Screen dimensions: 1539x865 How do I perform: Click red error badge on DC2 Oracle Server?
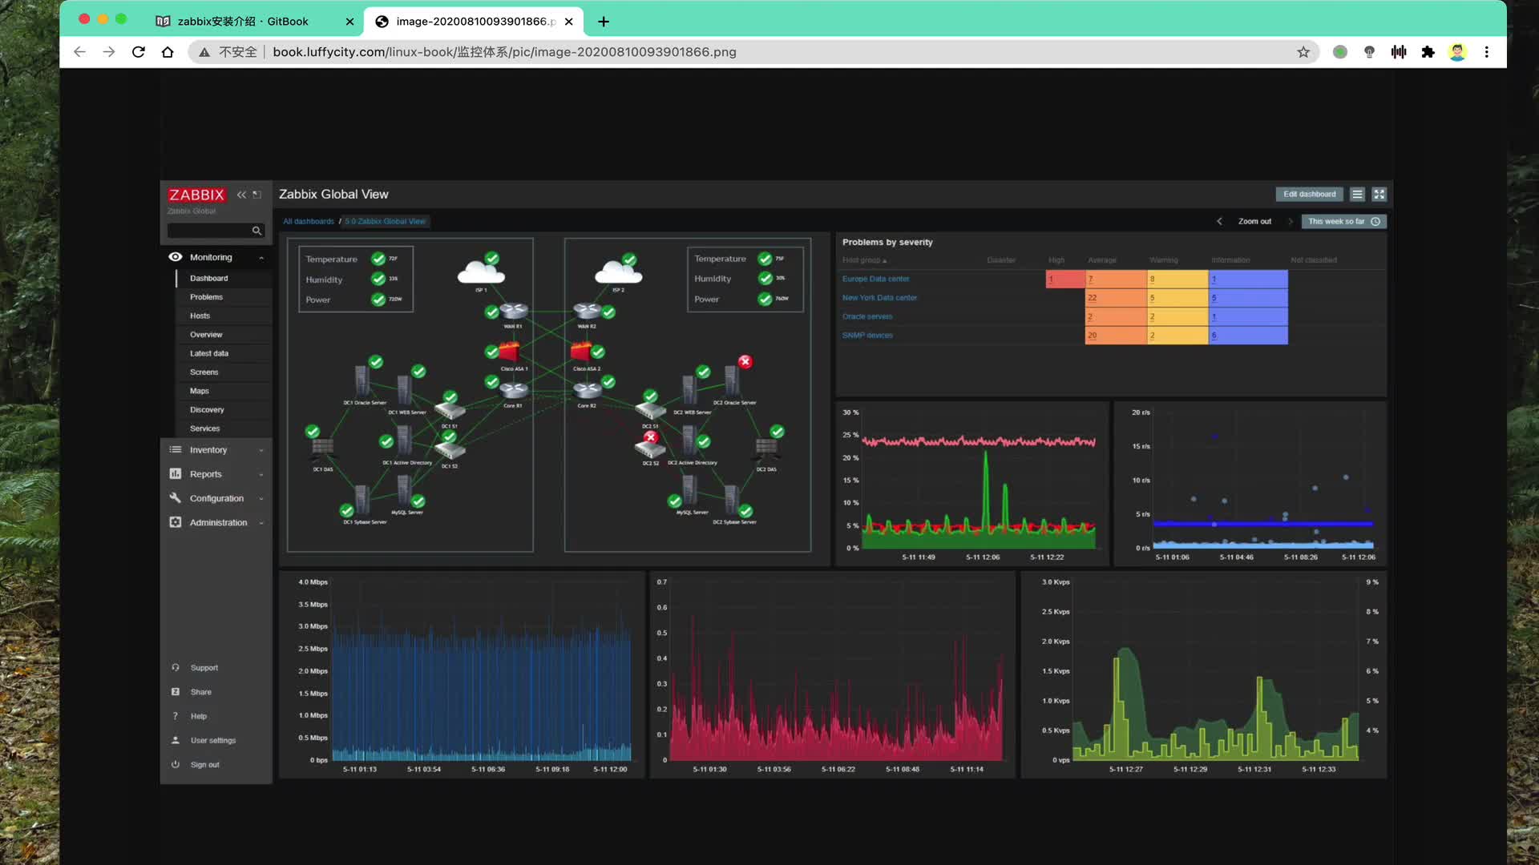745,362
